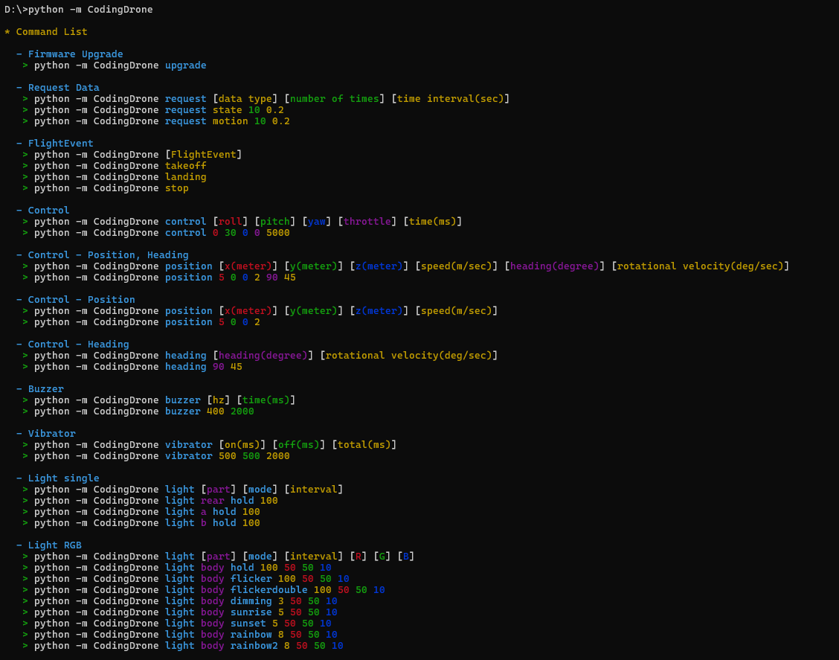Click the '[total(ms)]' parameter

(x=364, y=445)
